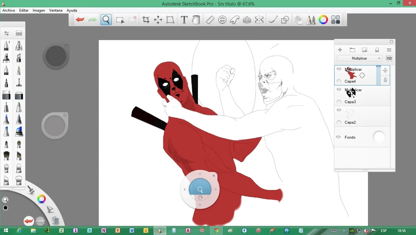Select the Capa3 layer thumbnail
The height and width of the screenshot is (235, 416).
click(x=351, y=93)
